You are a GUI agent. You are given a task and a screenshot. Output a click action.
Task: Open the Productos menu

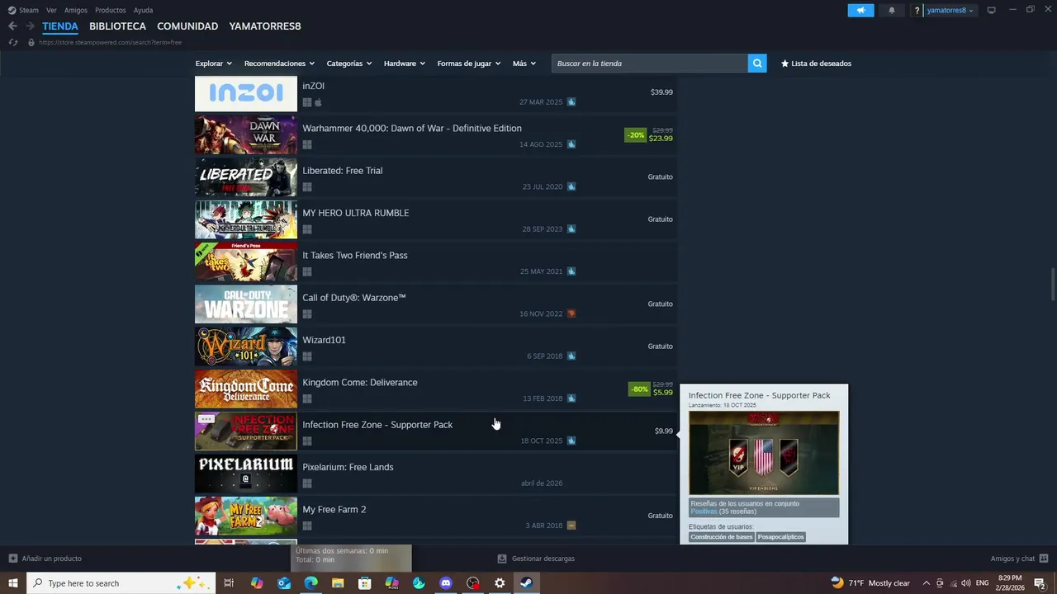(111, 11)
